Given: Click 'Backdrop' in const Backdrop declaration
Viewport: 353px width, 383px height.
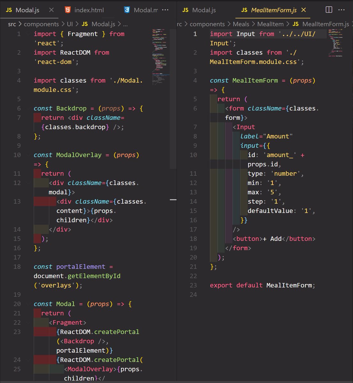Looking at the screenshot, I should (71, 109).
